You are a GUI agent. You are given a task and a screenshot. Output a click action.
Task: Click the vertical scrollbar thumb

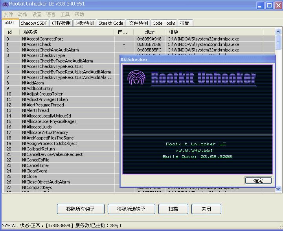pyautogui.click(x=278, y=42)
